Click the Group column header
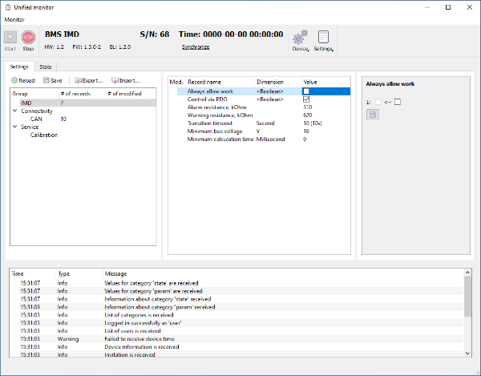The height and width of the screenshot is (376, 481). coord(34,94)
